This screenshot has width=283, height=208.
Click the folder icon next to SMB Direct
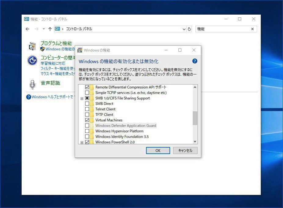pos(92,104)
